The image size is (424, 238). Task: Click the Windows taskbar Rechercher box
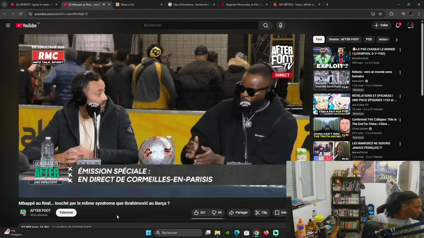click(179, 233)
